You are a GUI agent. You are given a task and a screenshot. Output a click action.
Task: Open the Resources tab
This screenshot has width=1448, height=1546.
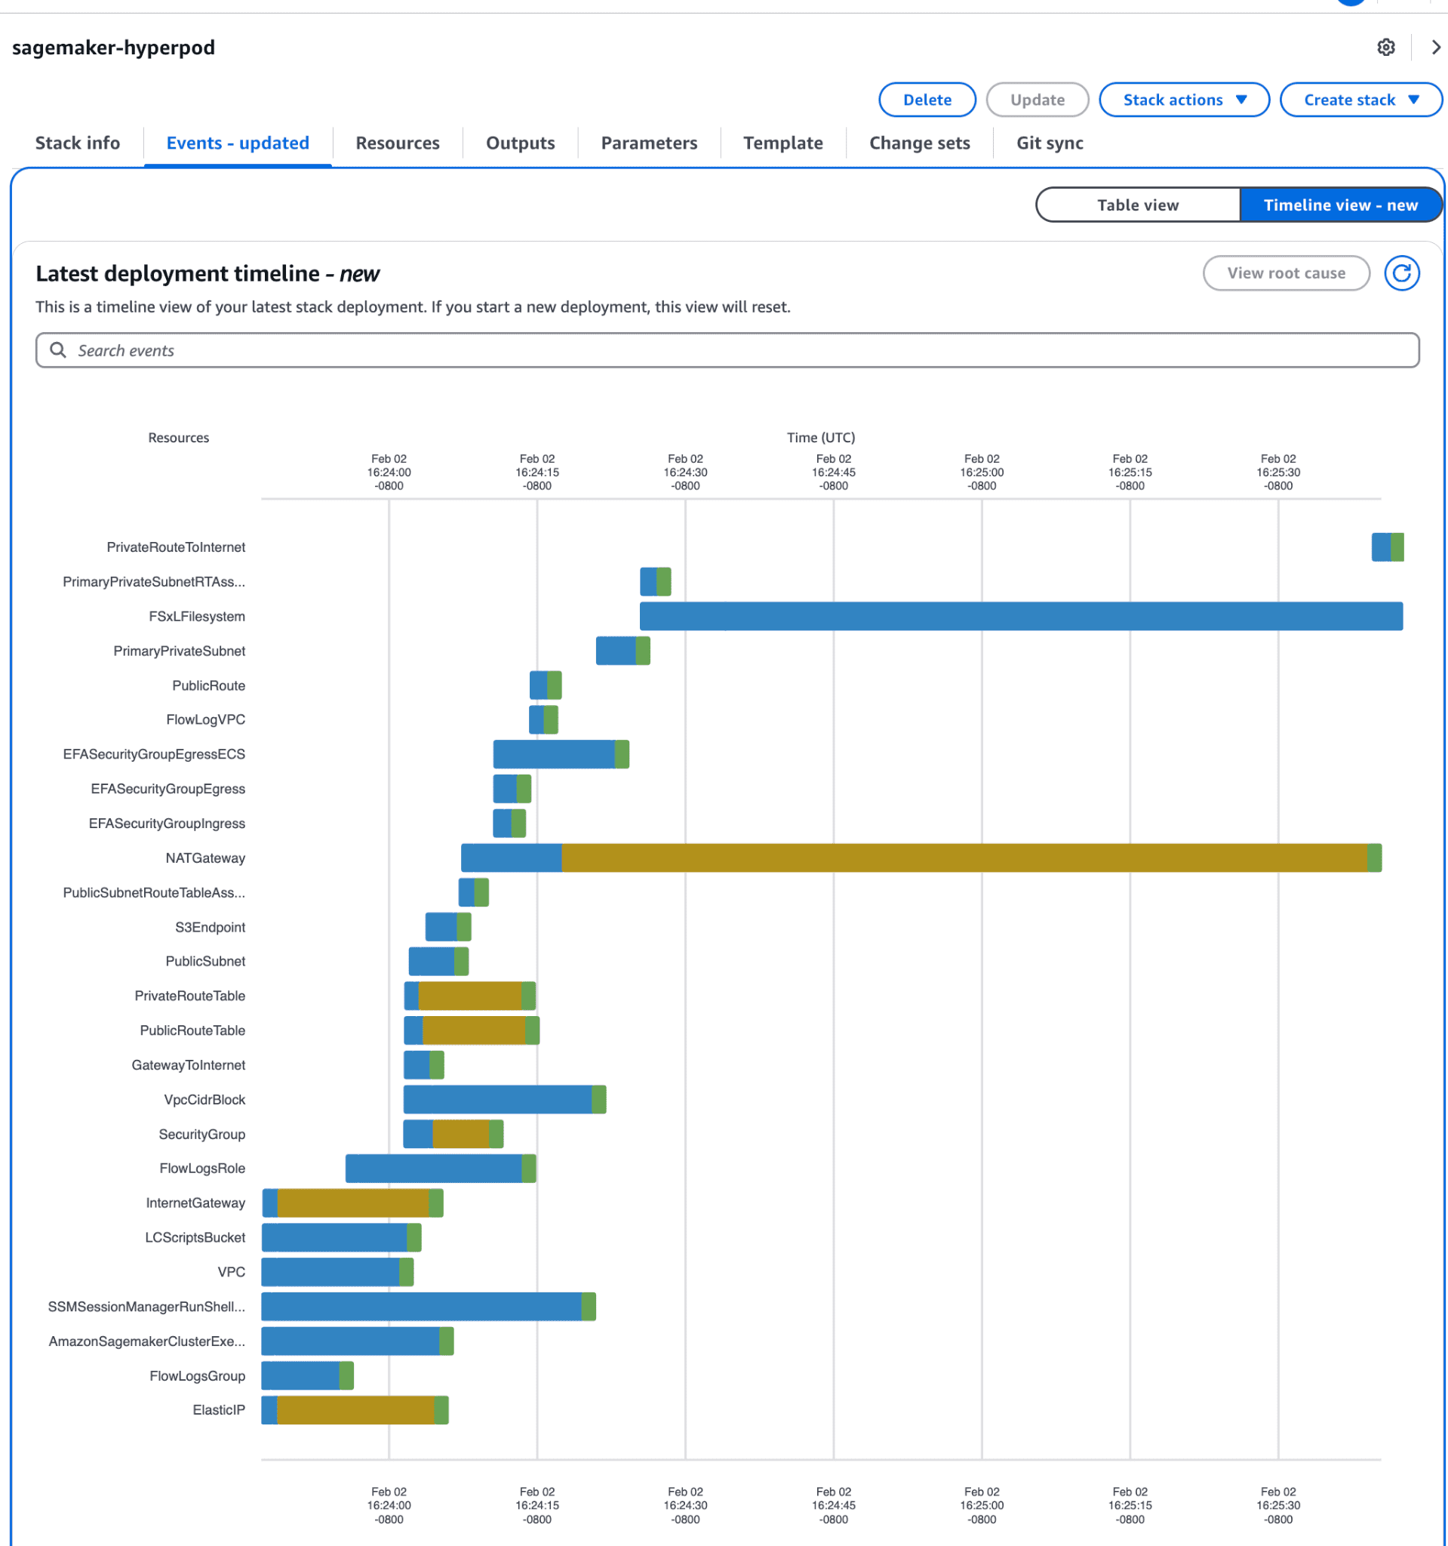pos(397,143)
